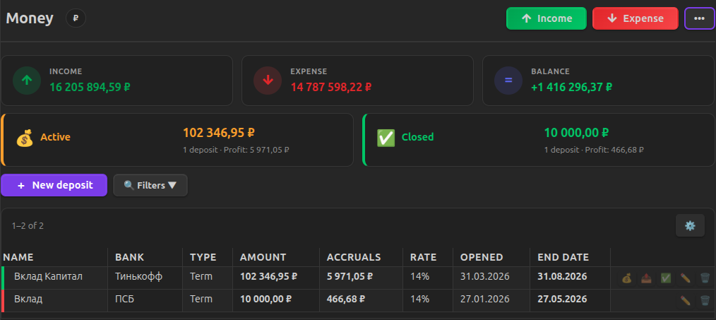Viewport: 716px width, 320px height.
Task: Click the red down-arrow icon in the Expense card
Action: [x=268, y=81]
